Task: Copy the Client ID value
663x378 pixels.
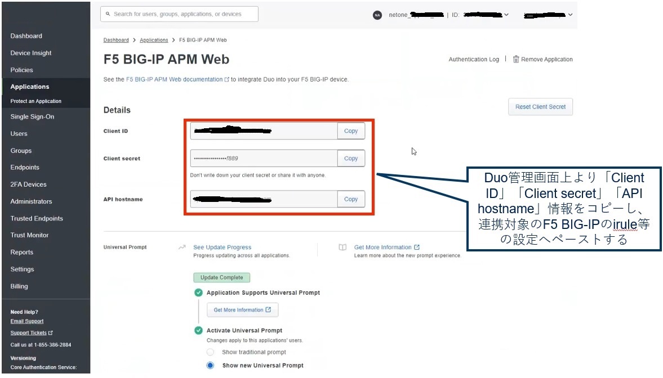Action: click(351, 131)
